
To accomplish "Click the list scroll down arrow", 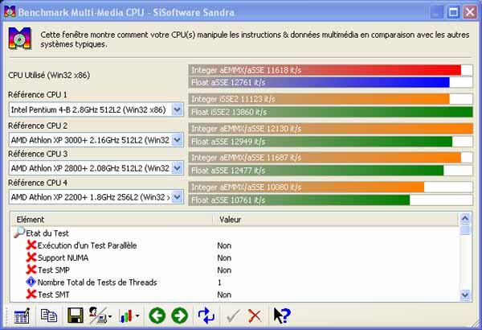I will (465, 295).
